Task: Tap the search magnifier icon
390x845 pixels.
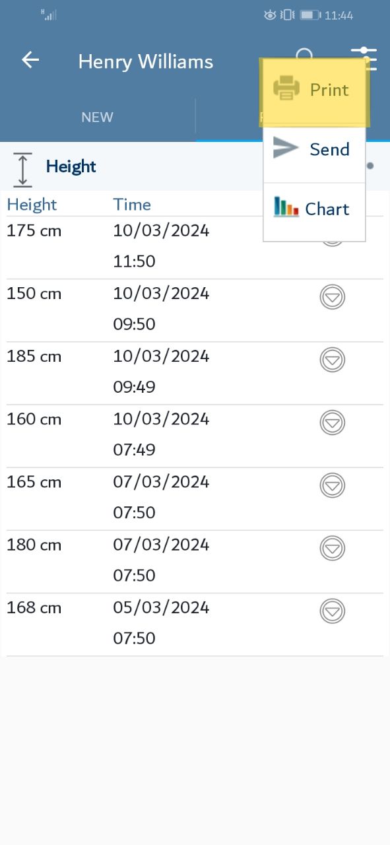Action: coord(304,55)
